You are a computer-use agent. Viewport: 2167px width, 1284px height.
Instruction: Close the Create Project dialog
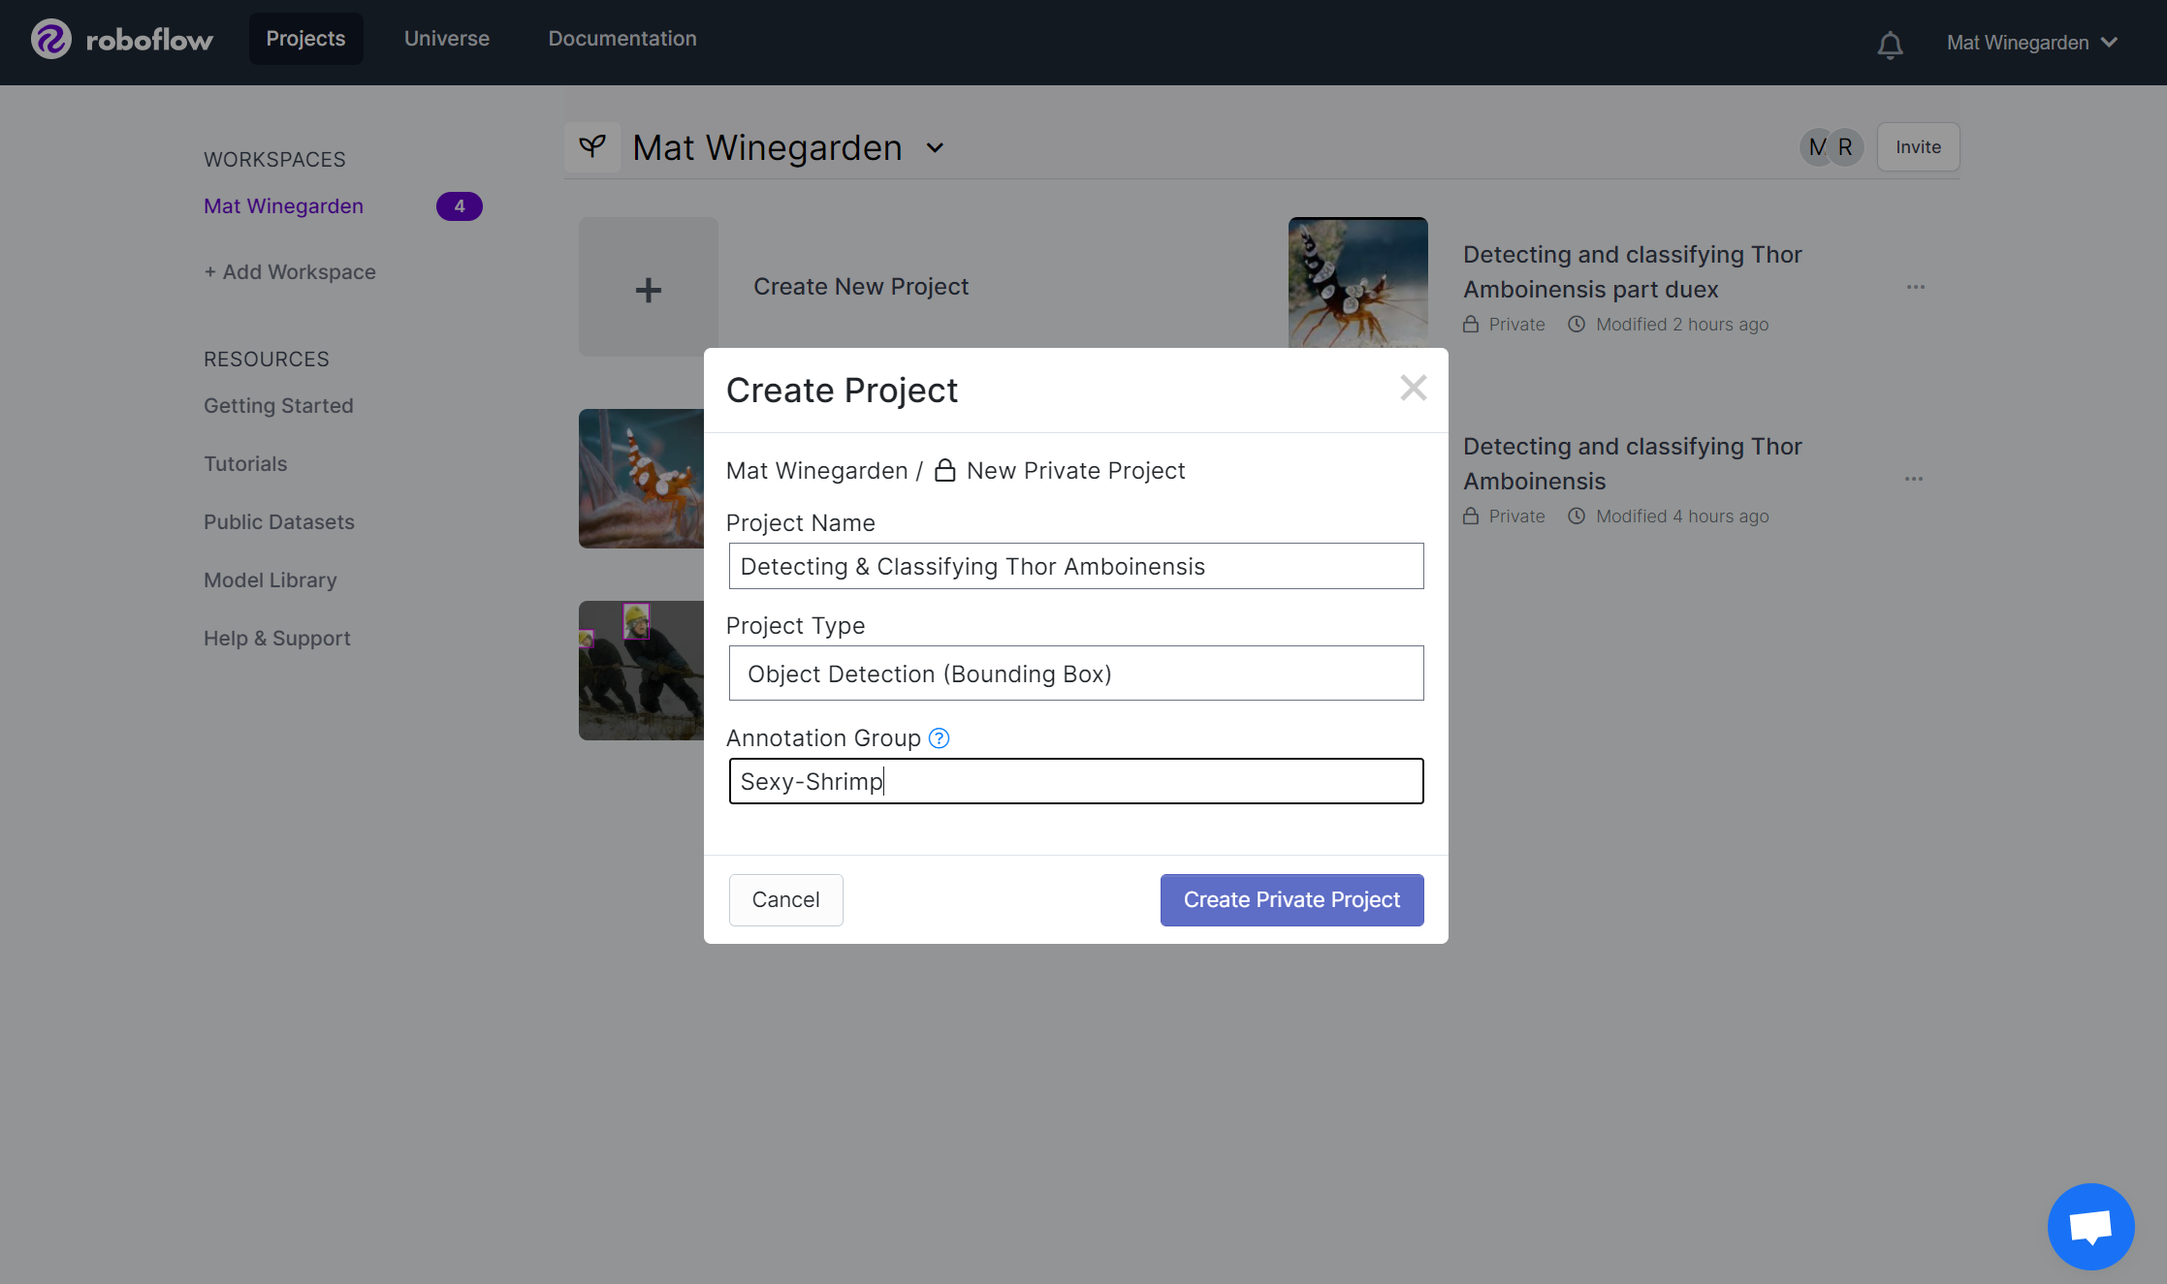(x=1413, y=389)
